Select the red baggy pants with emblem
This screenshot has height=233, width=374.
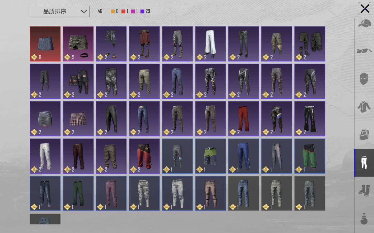pos(144,156)
